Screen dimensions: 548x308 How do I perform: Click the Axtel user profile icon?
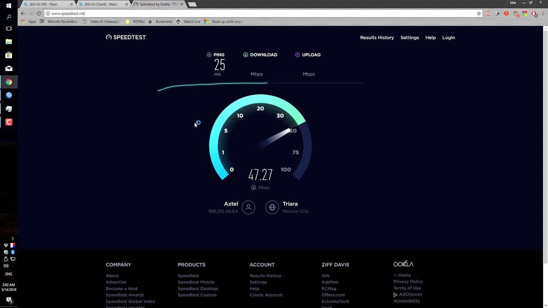pyautogui.click(x=248, y=207)
